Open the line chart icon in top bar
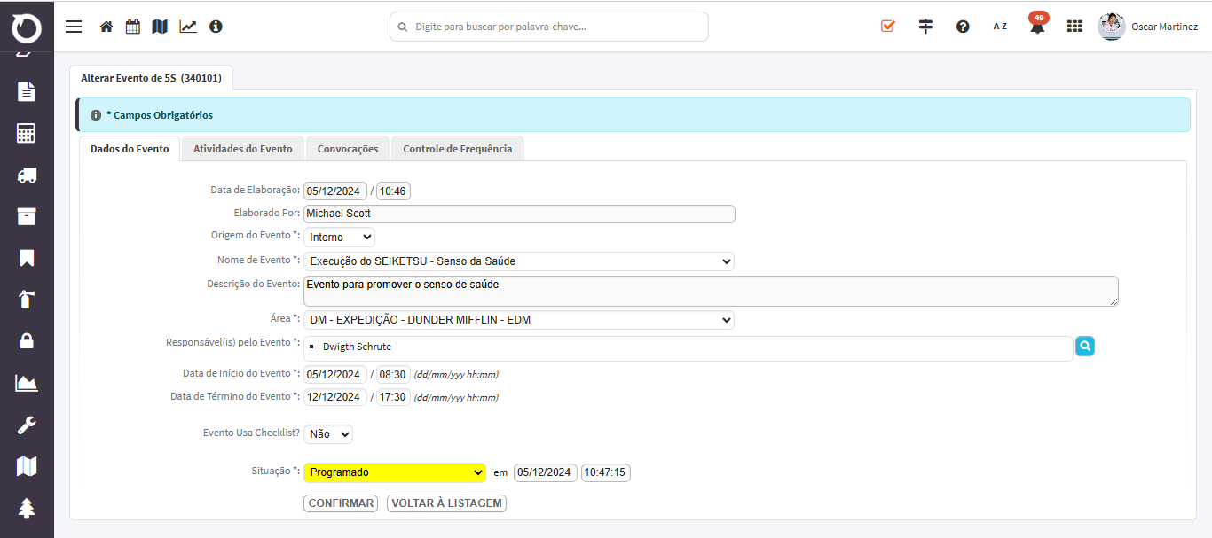 [x=187, y=27]
